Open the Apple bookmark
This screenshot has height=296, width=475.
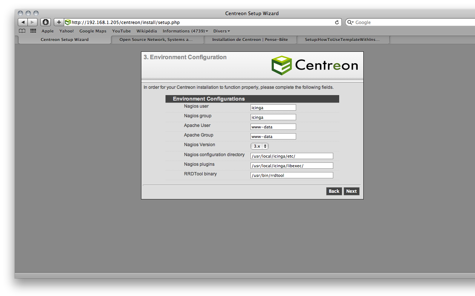(x=47, y=31)
